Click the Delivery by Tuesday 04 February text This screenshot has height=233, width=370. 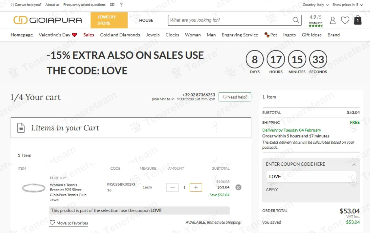tap(291, 130)
